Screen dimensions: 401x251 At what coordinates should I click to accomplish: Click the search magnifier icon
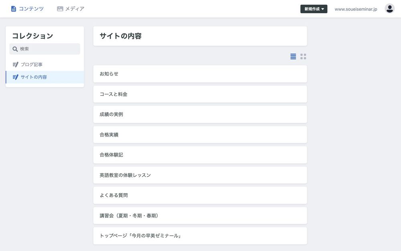(15, 49)
